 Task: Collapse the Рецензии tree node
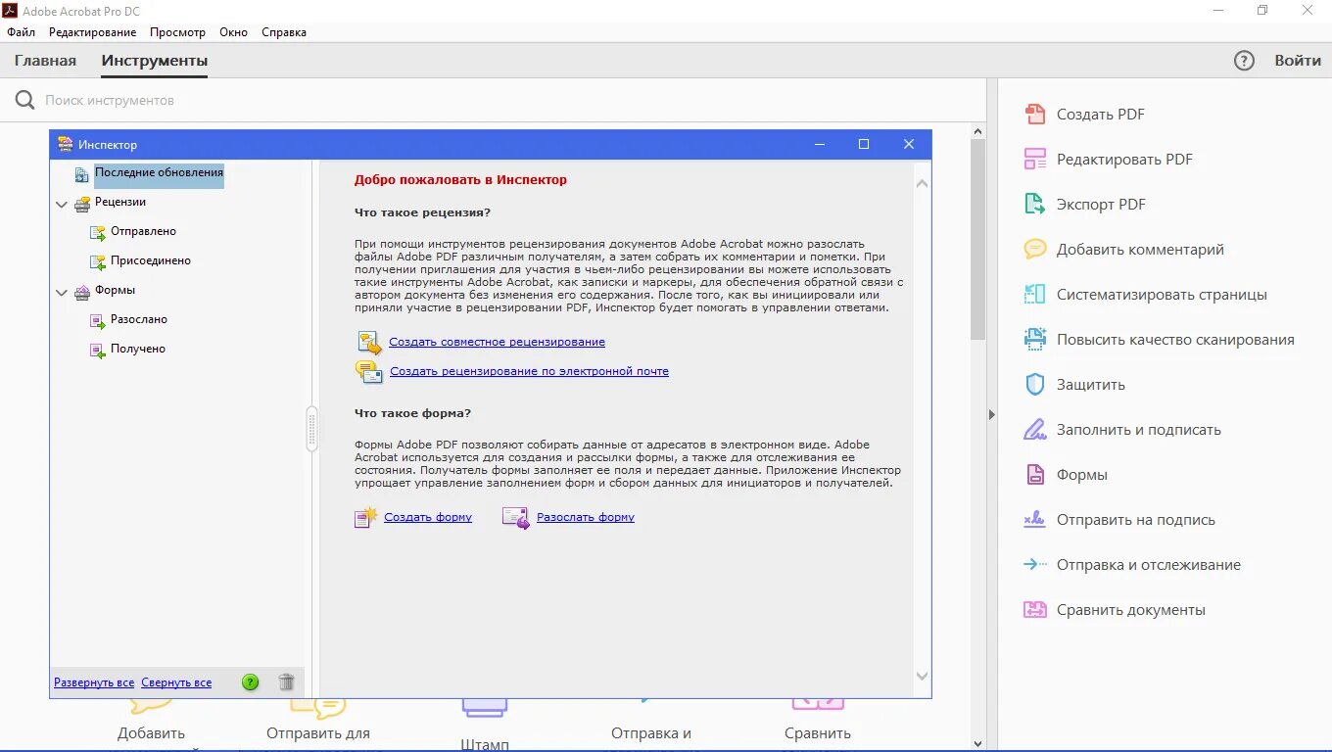click(x=62, y=205)
